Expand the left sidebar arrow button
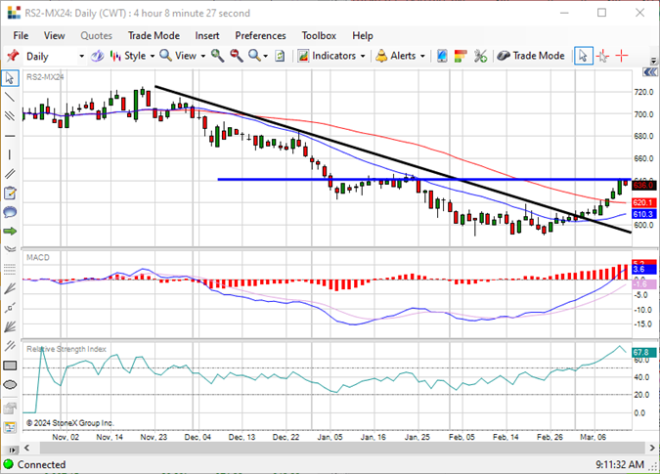This screenshot has width=660, height=474. coord(12,450)
